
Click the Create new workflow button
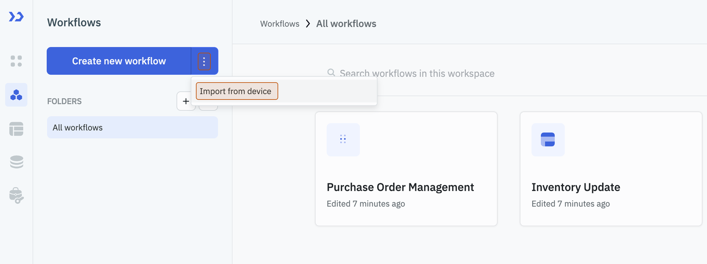(x=119, y=61)
